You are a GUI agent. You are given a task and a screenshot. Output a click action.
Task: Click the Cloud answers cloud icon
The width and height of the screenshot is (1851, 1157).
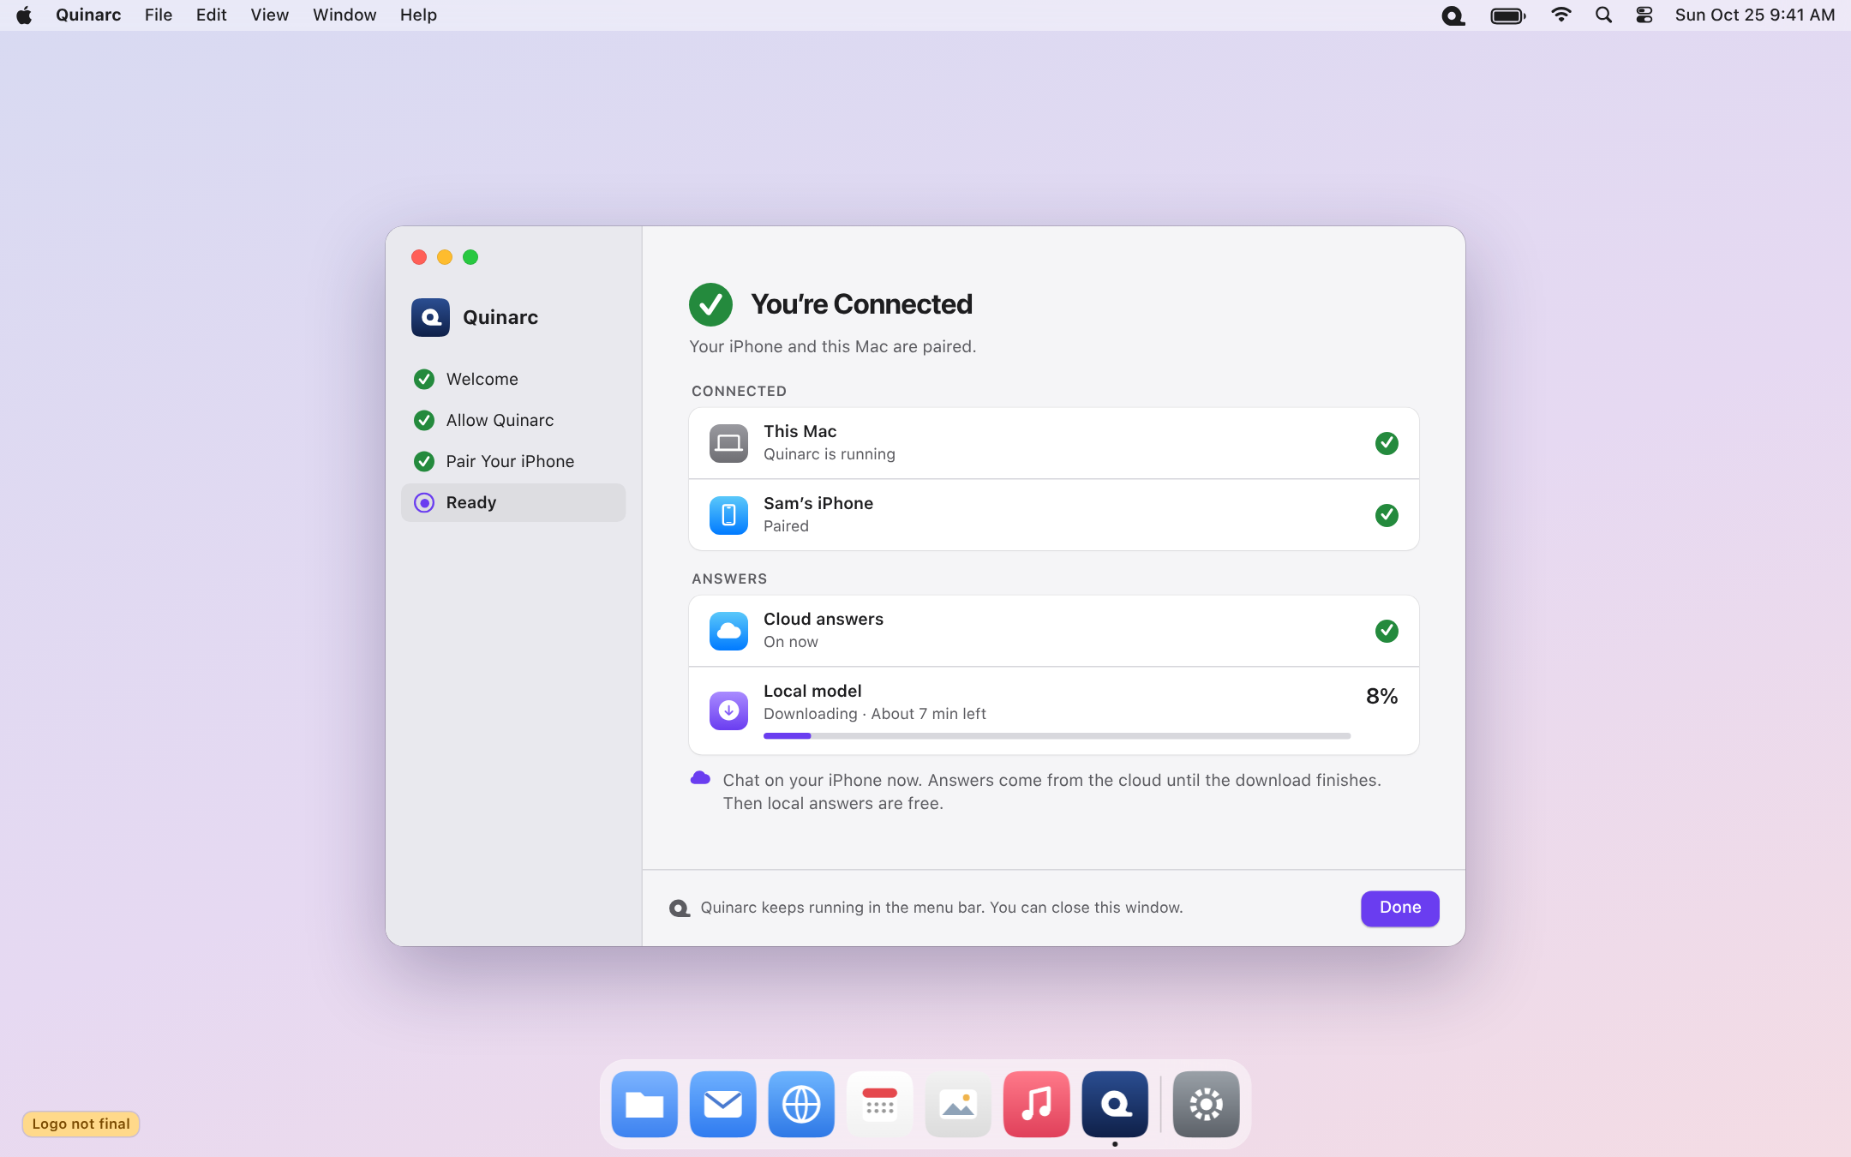[x=728, y=631]
